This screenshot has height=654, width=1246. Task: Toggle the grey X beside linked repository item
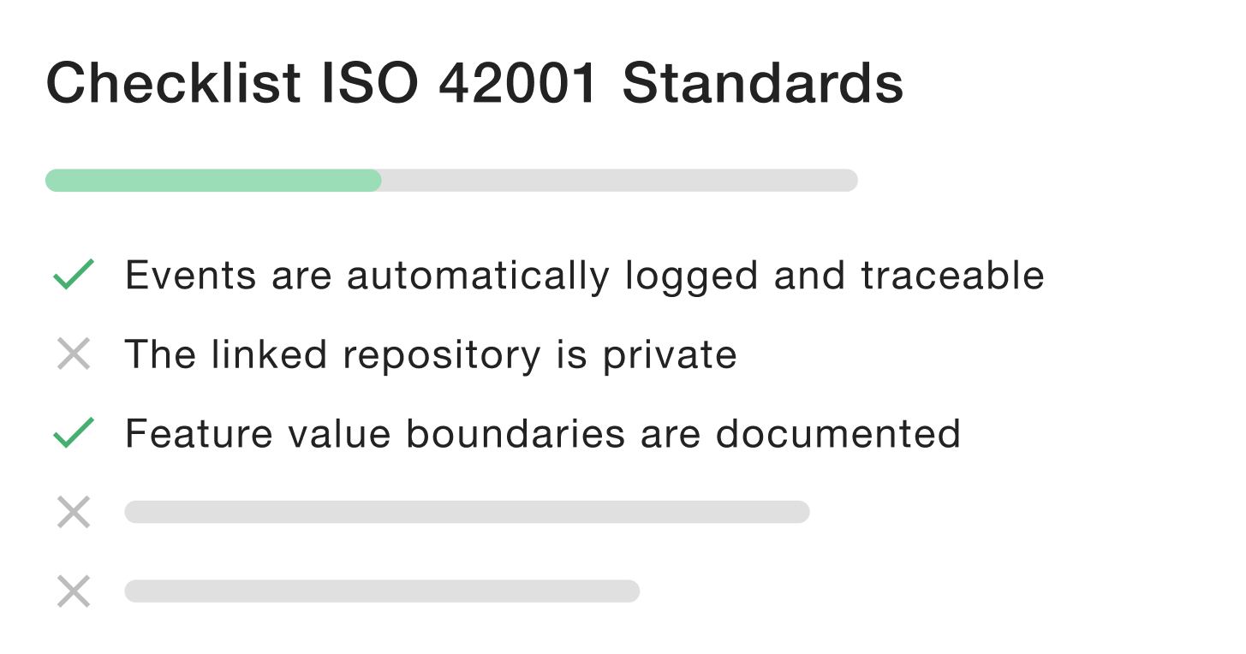click(74, 354)
